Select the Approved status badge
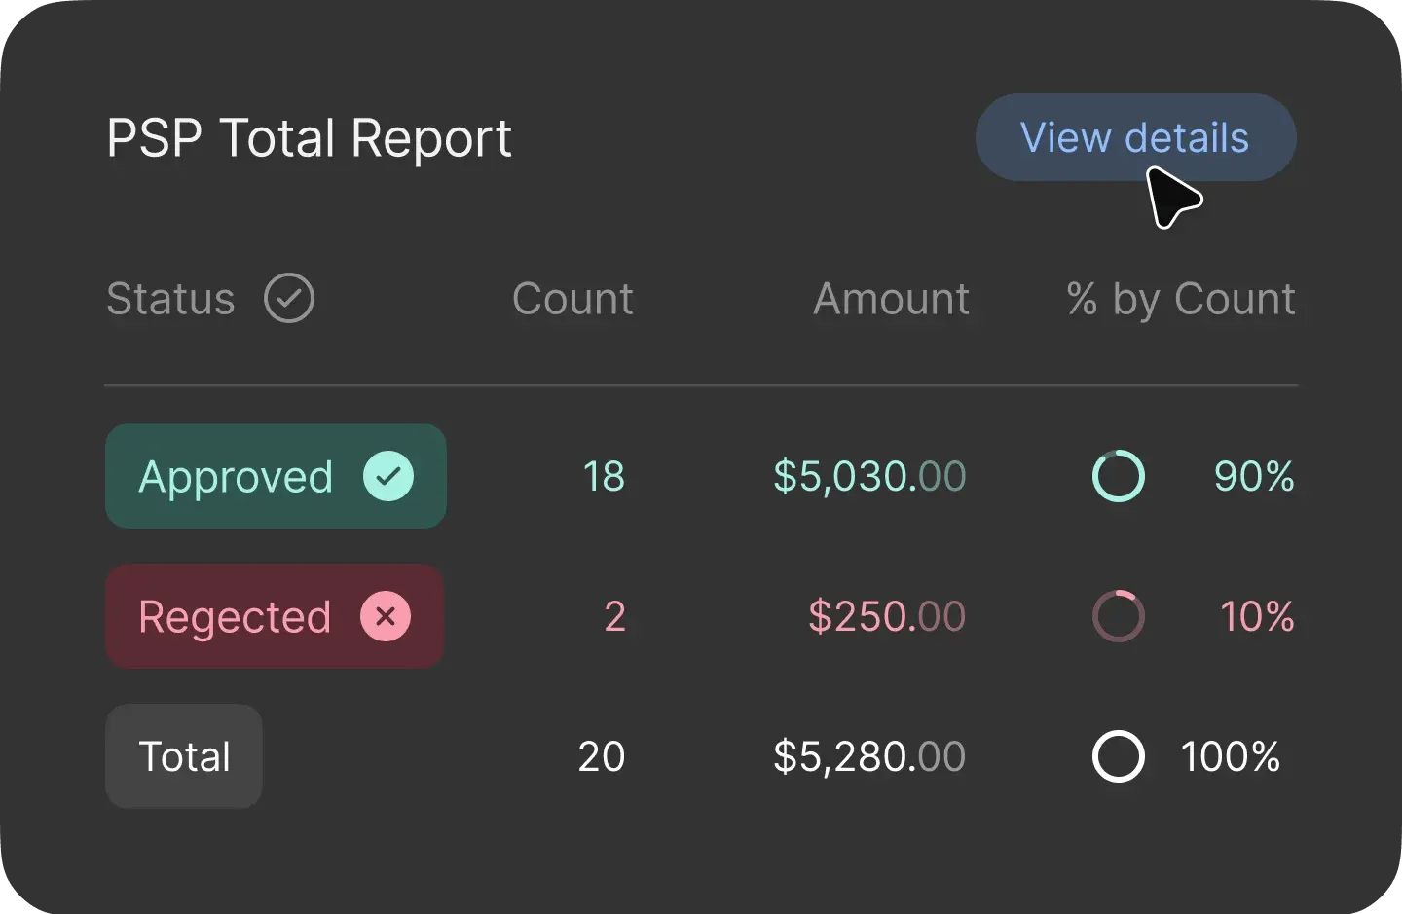 (x=276, y=476)
